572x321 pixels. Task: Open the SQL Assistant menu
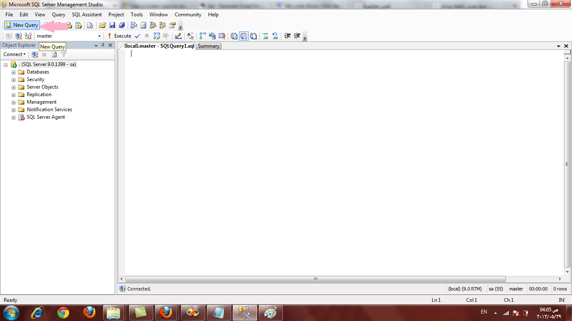pyautogui.click(x=87, y=15)
